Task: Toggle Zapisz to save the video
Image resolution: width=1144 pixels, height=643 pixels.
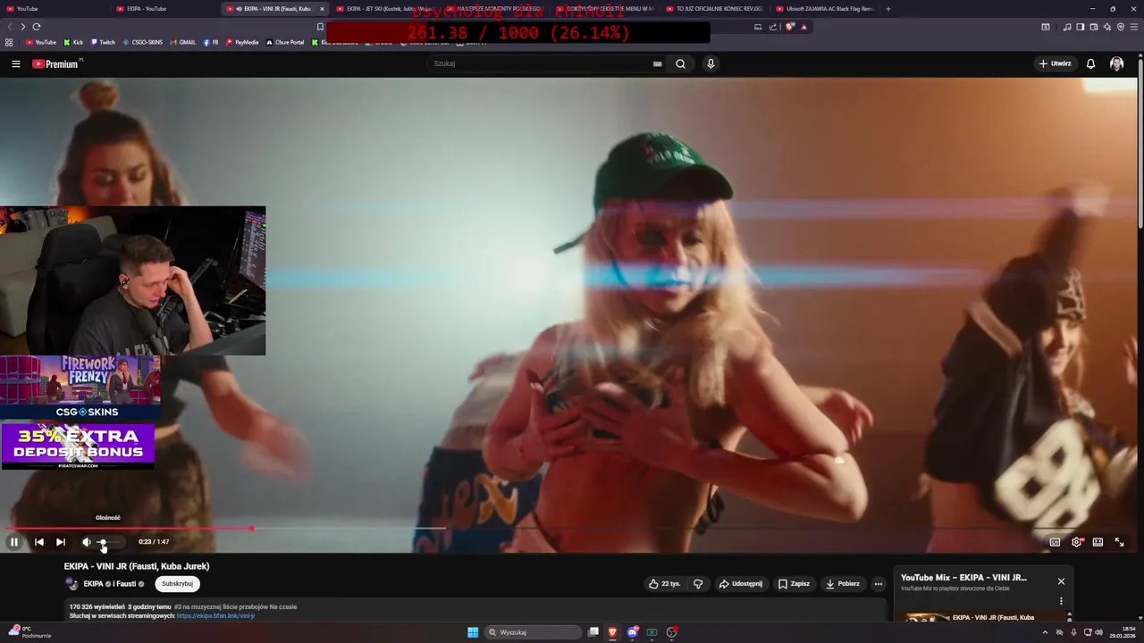Action: point(794,584)
